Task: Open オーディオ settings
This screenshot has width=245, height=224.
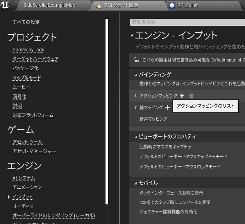Action: [x=23, y=206]
